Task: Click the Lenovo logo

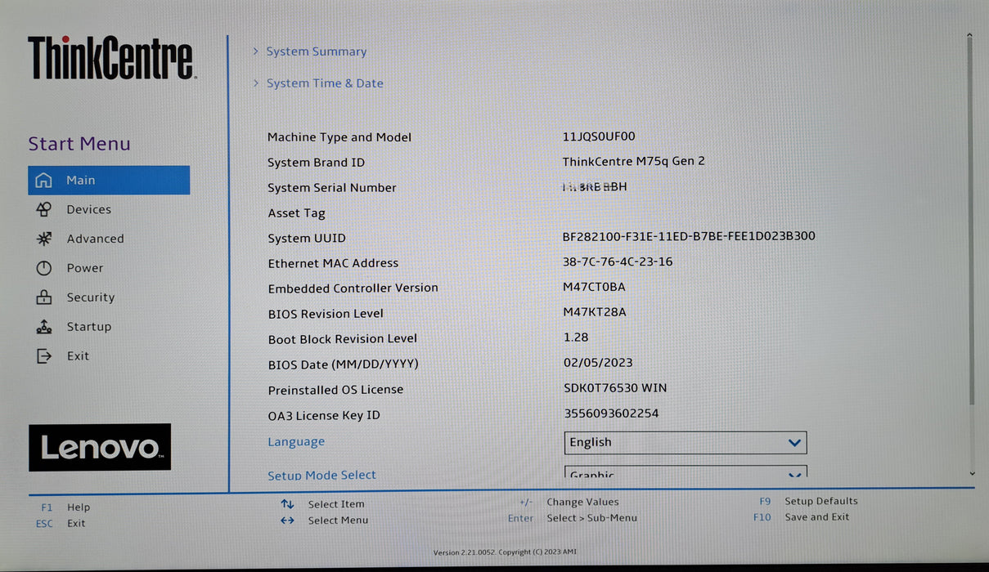Action: [x=100, y=447]
